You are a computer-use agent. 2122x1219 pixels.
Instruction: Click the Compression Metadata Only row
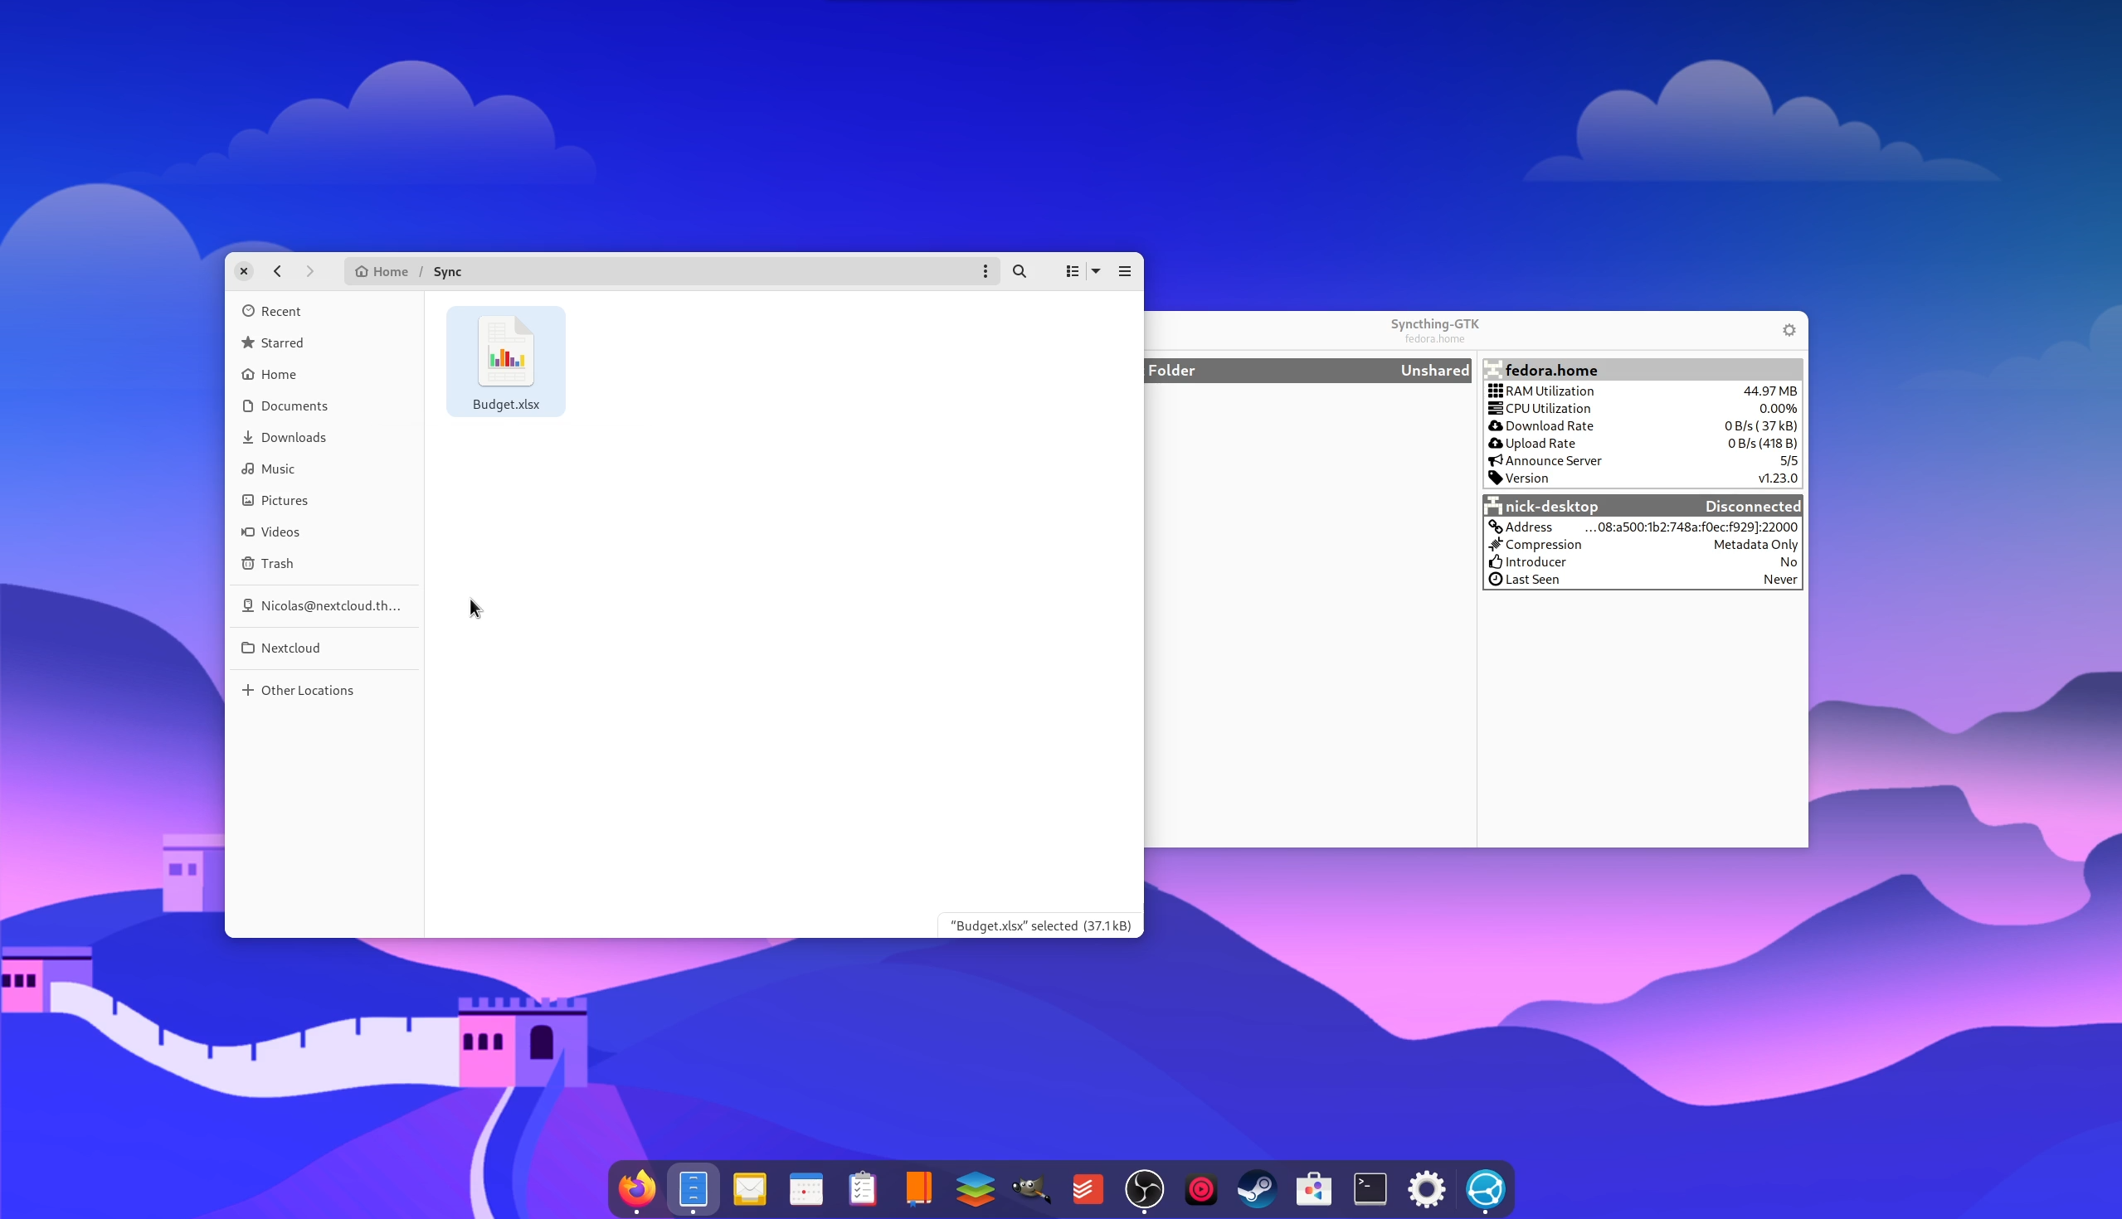point(1643,545)
